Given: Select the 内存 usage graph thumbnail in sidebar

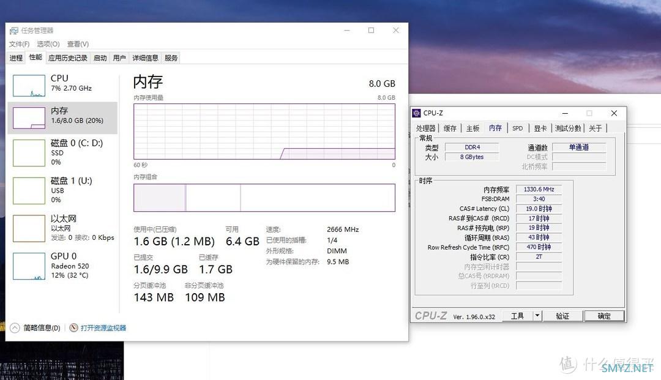Looking at the screenshot, I should pyautogui.click(x=29, y=117).
